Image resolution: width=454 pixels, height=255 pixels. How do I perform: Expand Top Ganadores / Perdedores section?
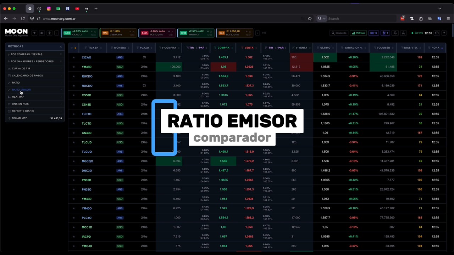pos(35,61)
